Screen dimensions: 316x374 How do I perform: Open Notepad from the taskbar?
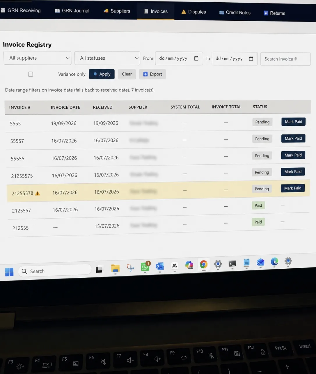click(x=246, y=263)
